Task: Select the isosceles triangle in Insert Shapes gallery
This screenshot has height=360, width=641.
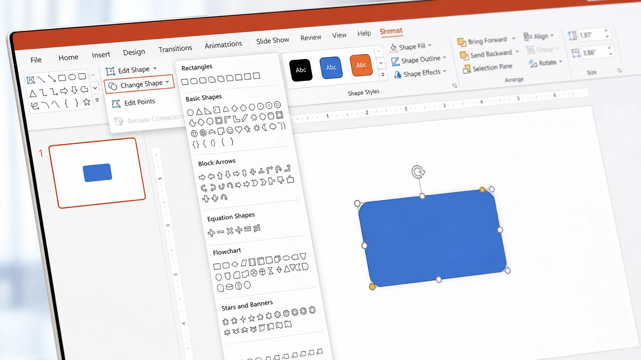Action: point(33,93)
